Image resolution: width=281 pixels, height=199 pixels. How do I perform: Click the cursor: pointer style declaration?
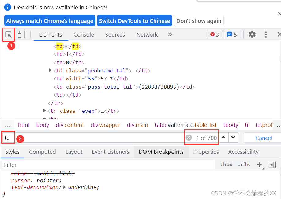[36, 180]
